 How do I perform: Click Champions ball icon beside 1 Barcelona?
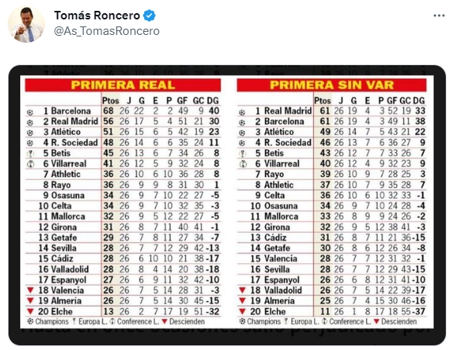click(30, 113)
